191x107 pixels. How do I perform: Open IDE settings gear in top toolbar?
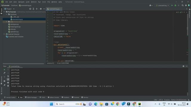186,5
